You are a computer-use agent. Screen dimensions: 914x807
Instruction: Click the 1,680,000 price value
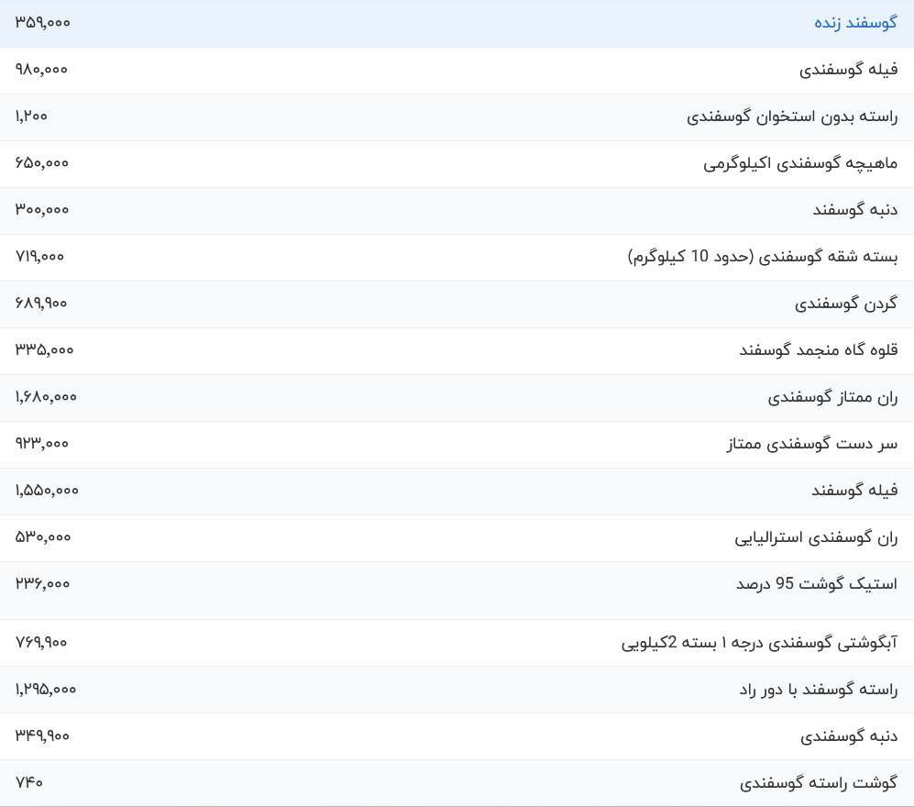[x=47, y=397]
